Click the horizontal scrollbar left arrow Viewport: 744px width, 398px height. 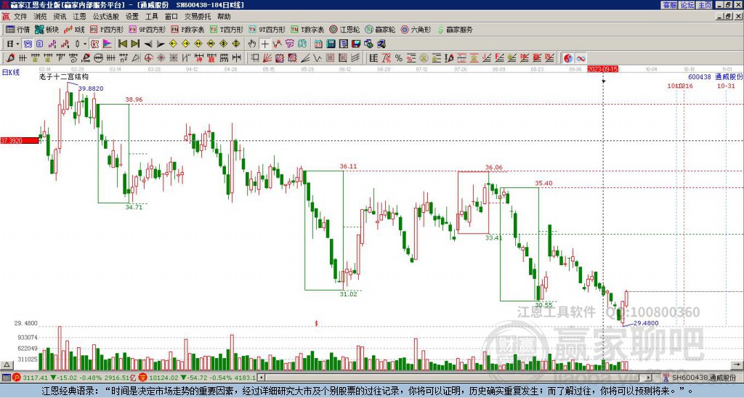point(261,378)
